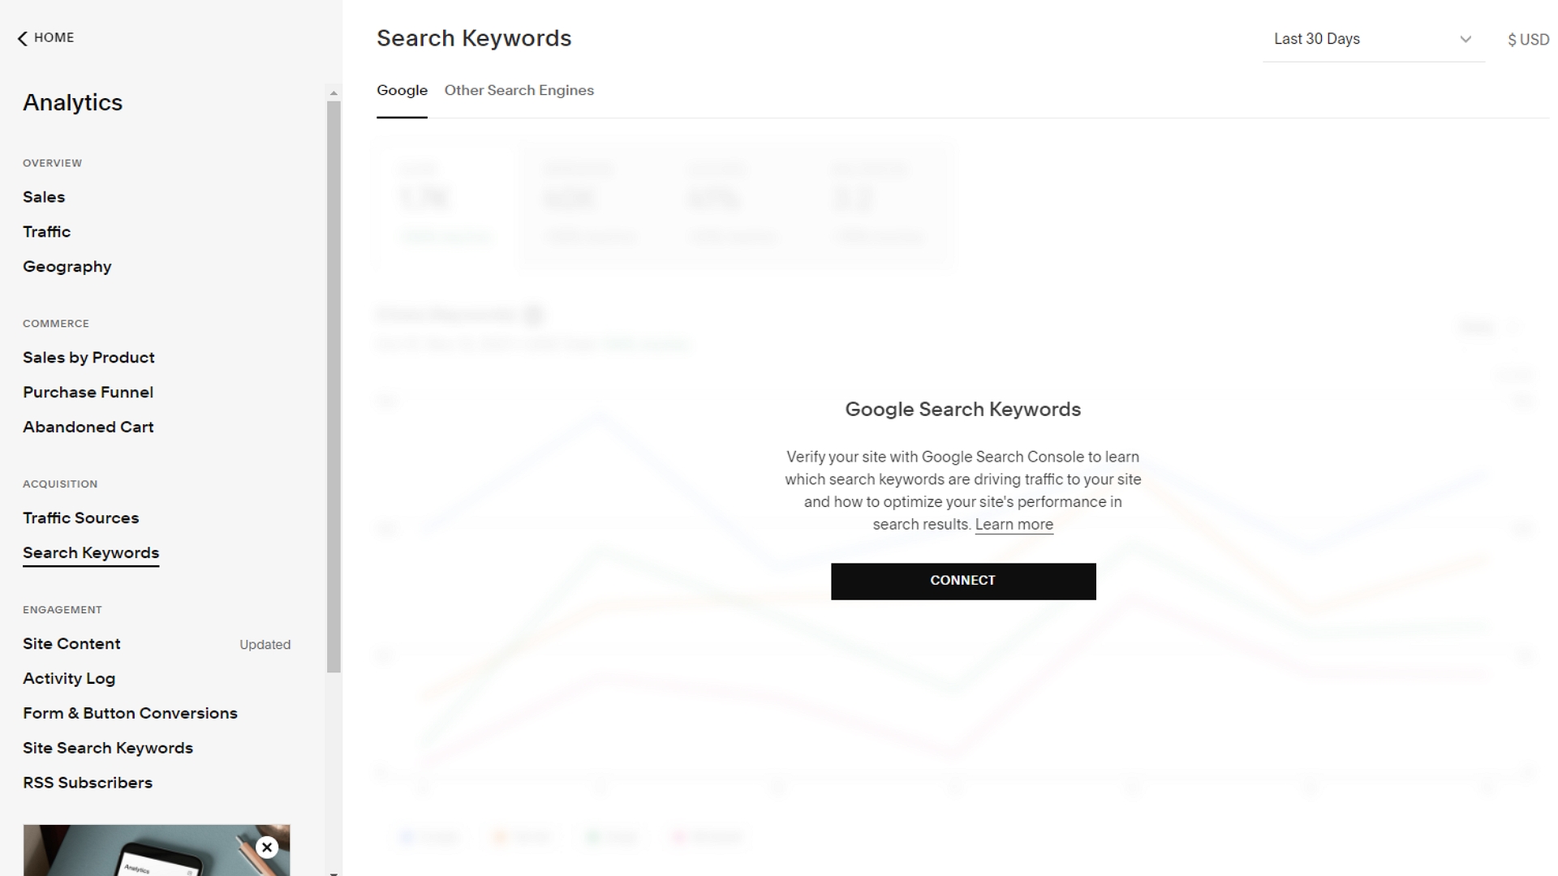Viewport: 1558px width, 876px height.
Task: Click the Sales analytics icon
Action: point(44,197)
